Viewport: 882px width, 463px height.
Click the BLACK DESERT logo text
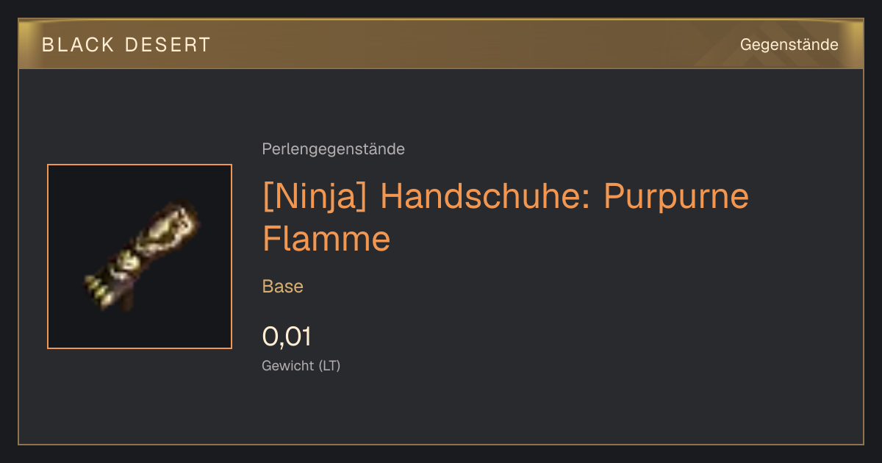126,45
